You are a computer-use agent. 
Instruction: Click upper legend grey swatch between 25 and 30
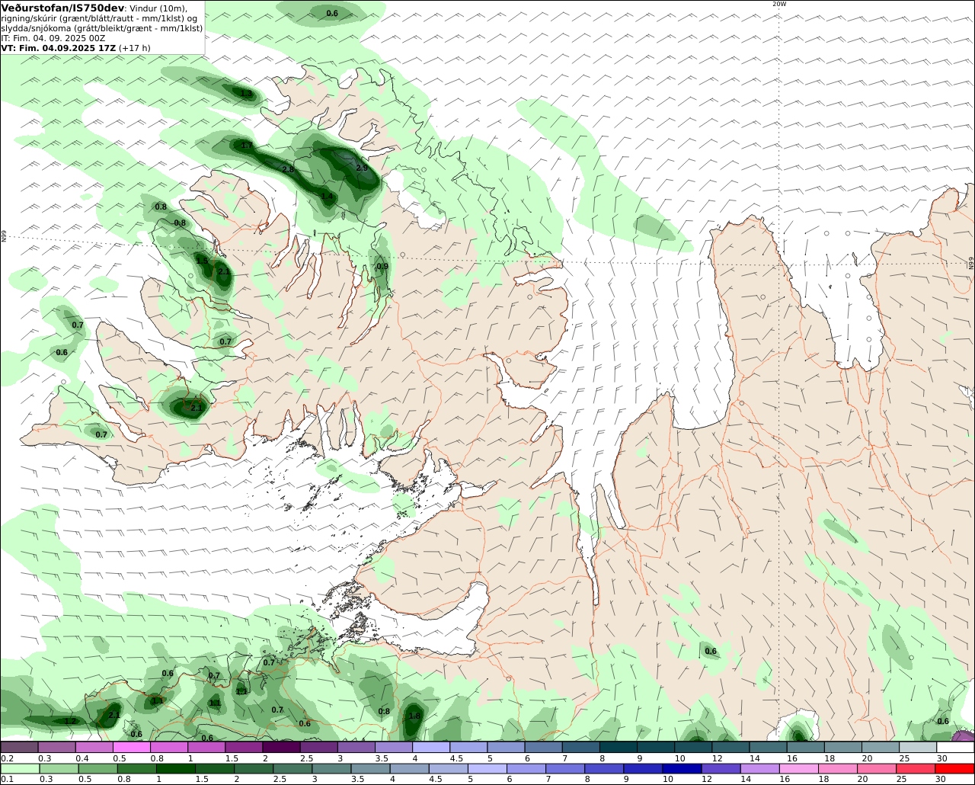click(x=917, y=747)
